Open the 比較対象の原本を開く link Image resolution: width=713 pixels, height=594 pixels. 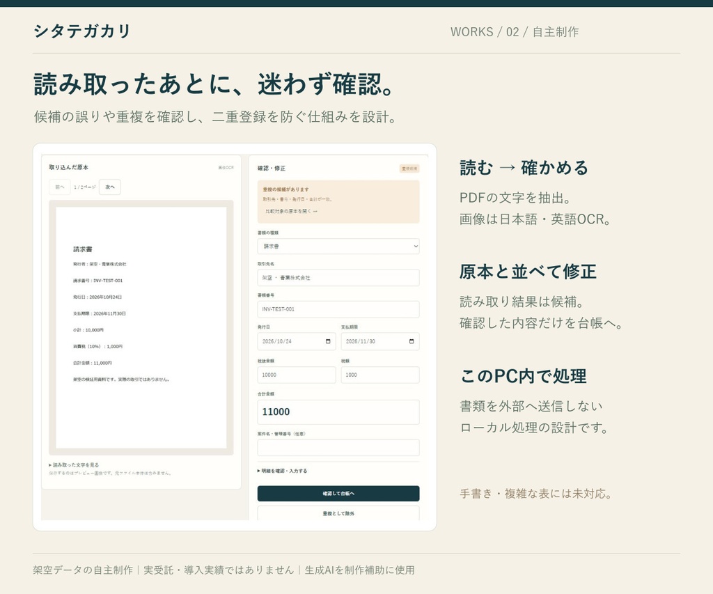click(x=292, y=211)
